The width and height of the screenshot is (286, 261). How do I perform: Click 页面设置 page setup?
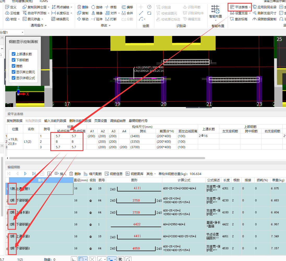click(100, 121)
